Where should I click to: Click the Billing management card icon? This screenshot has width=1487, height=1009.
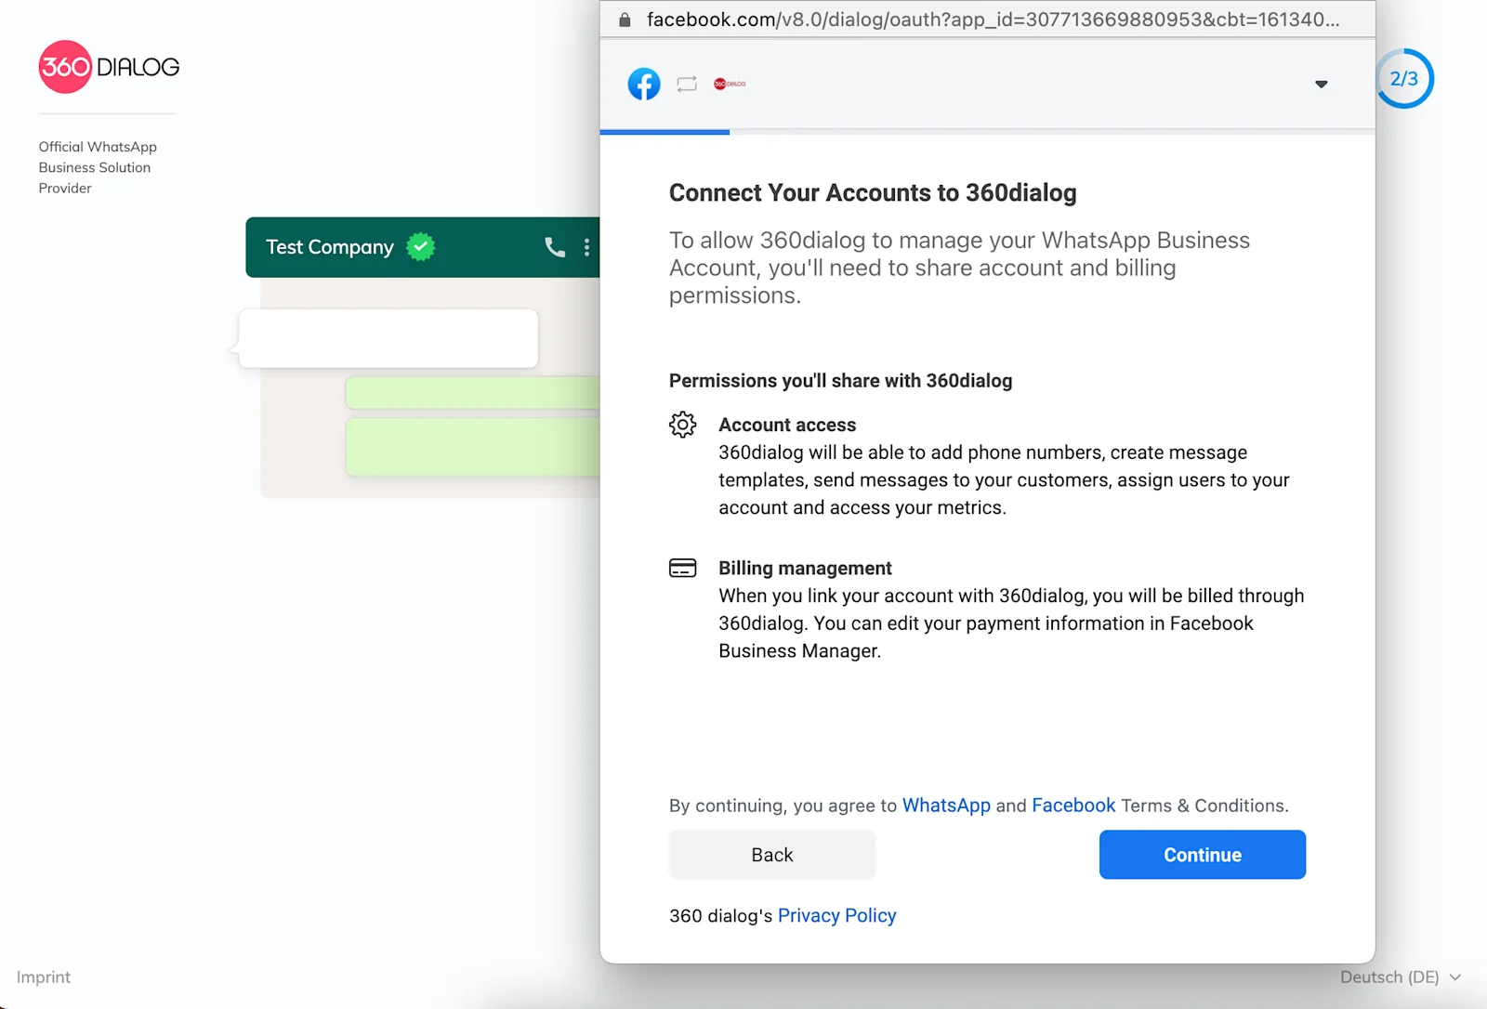click(683, 568)
